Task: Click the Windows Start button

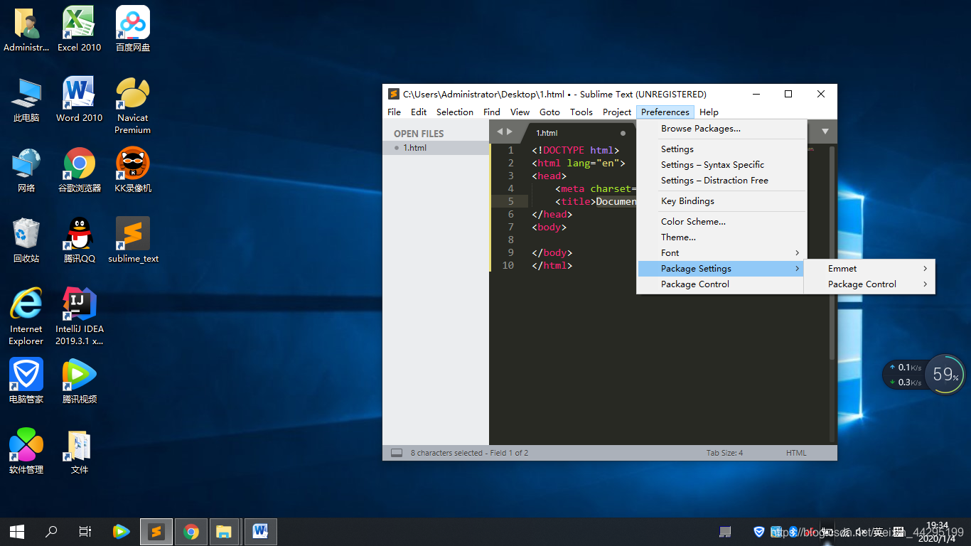Action: 17,531
